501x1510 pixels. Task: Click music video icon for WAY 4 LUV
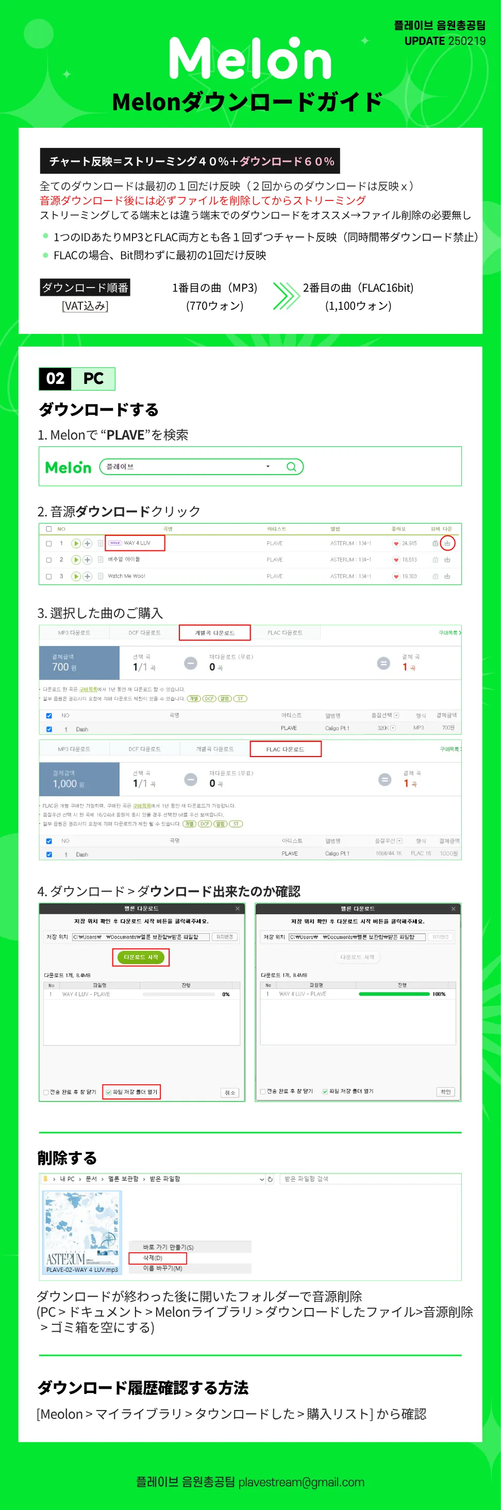tap(435, 543)
